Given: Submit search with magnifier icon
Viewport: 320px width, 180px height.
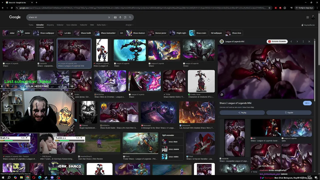Looking at the screenshot, I should click(130, 17).
